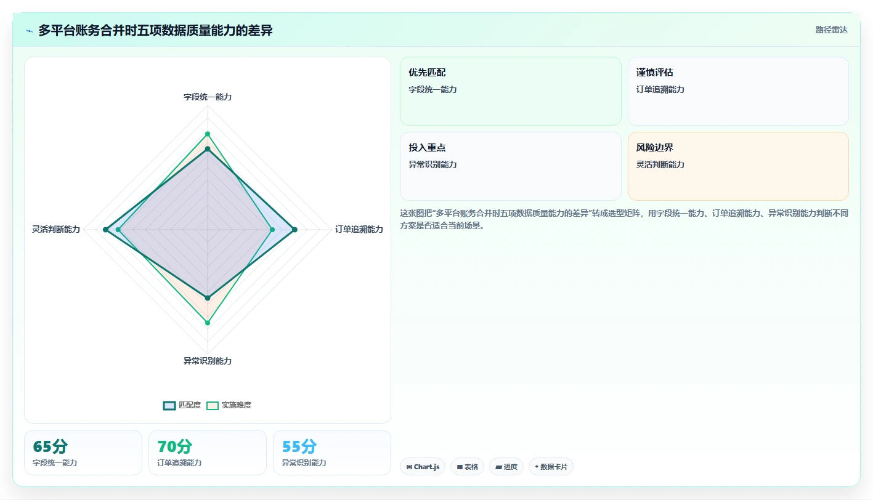Click the 路径雷达 label in the header
The width and height of the screenshot is (873, 500).
pyautogui.click(x=832, y=30)
